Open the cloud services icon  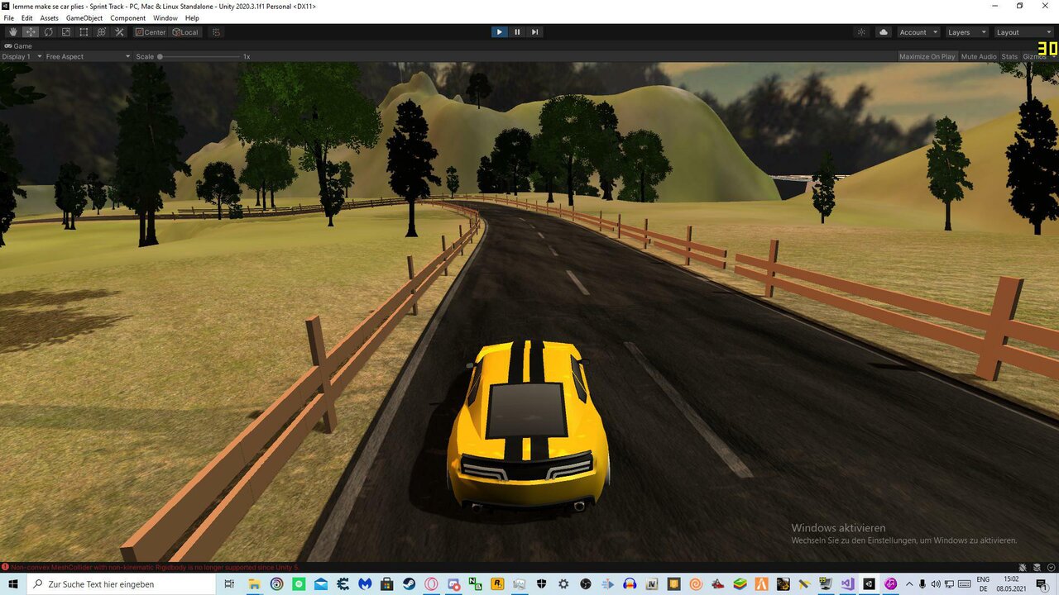[x=884, y=32]
